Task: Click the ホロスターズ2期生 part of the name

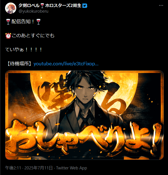Action: coord(63,6)
